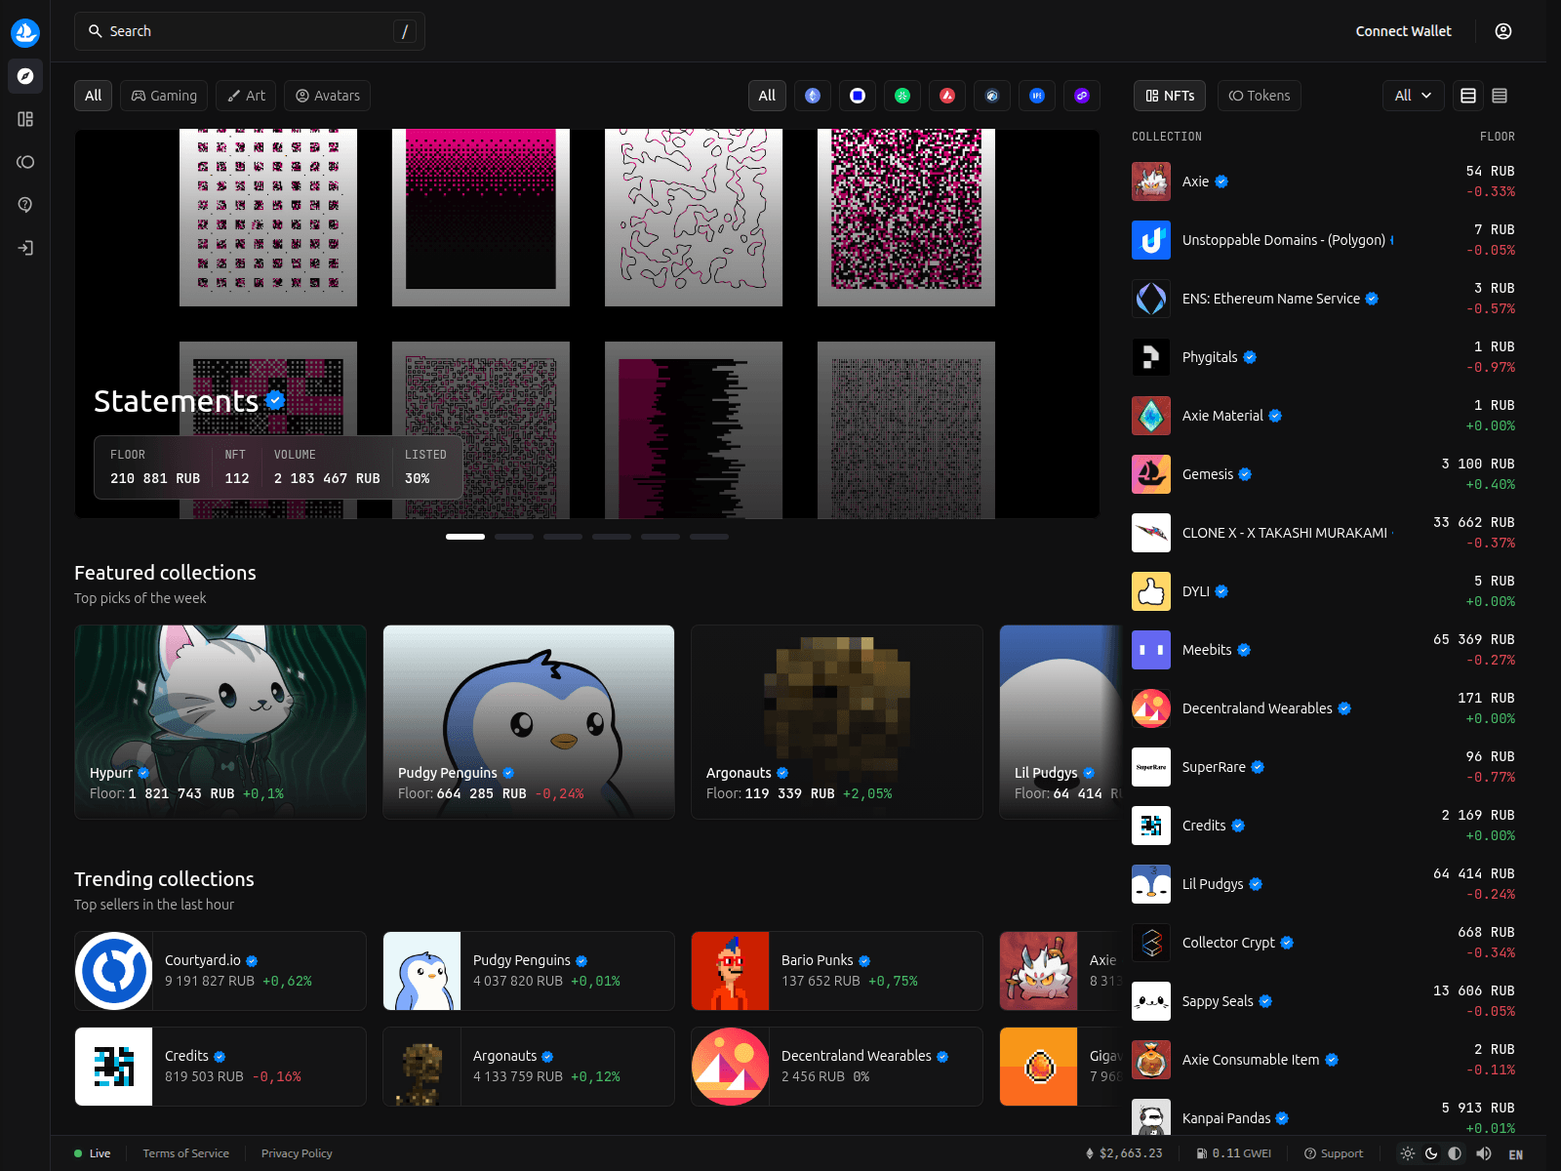Open Hypurr featured collection card
The height and width of the screenshot is (1171, 1561).
click(220, 722)
